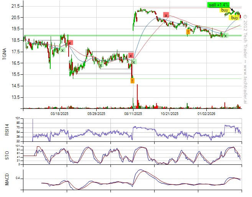Screen dimensions: 252x197
Task: Click the 15.5 price axis label
Action: (15, 74)
